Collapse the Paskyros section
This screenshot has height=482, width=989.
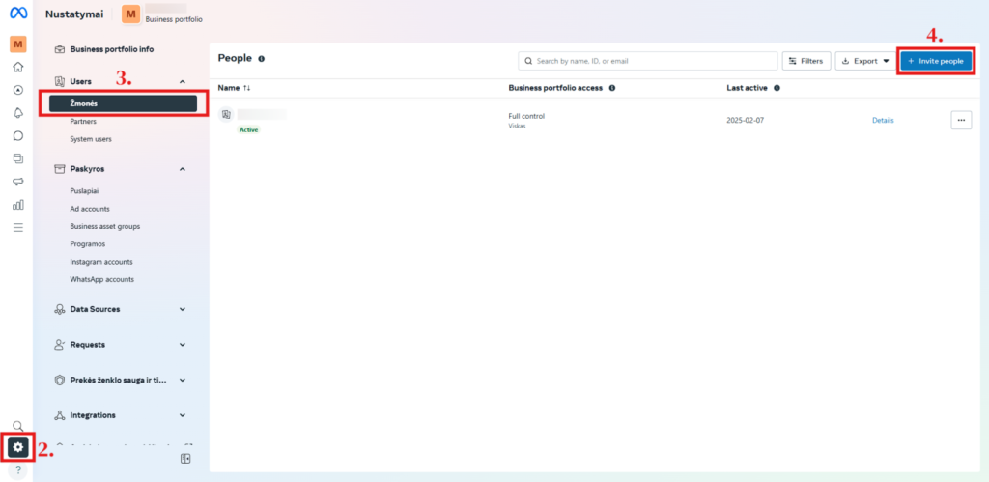[183, 169]
